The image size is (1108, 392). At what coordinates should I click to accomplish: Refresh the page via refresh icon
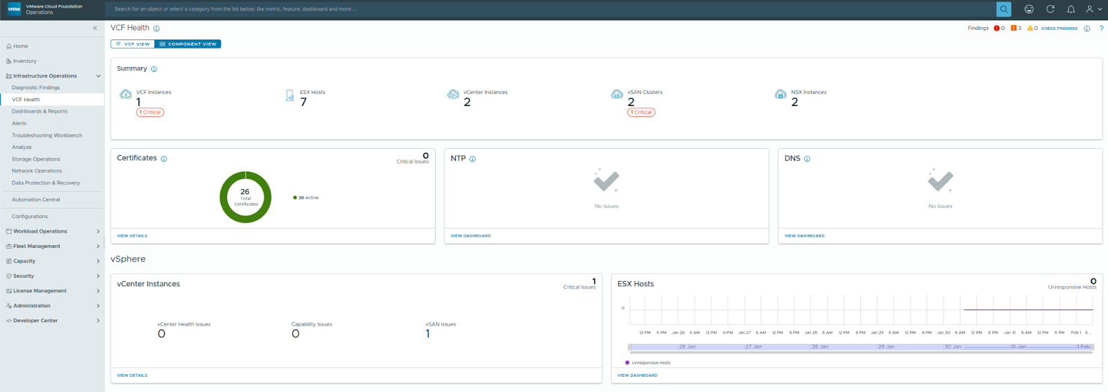tap(1050, 9)
